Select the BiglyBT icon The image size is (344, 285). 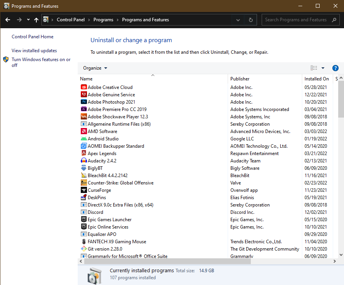[83, 168]
